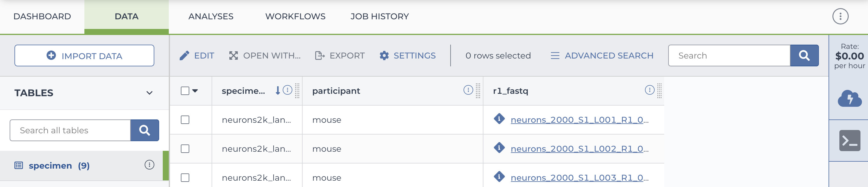Open the neurons_2000_S1_L003_R1 file link
Image resolution: width=868 pixels, height=187 pixels.
580,178
